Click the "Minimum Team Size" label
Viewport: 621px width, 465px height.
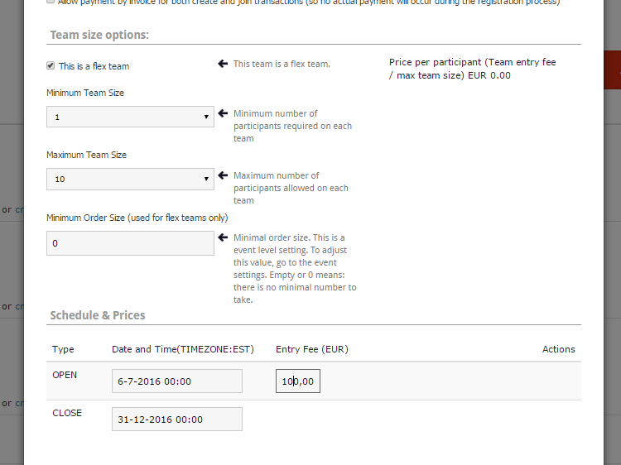coord(85,93)
